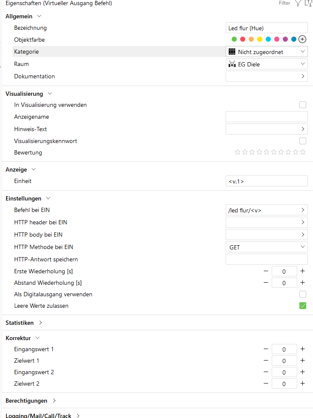Click the info panel icon beside Filter
Screen dimensions: 313x418
[x=307, y=3]
